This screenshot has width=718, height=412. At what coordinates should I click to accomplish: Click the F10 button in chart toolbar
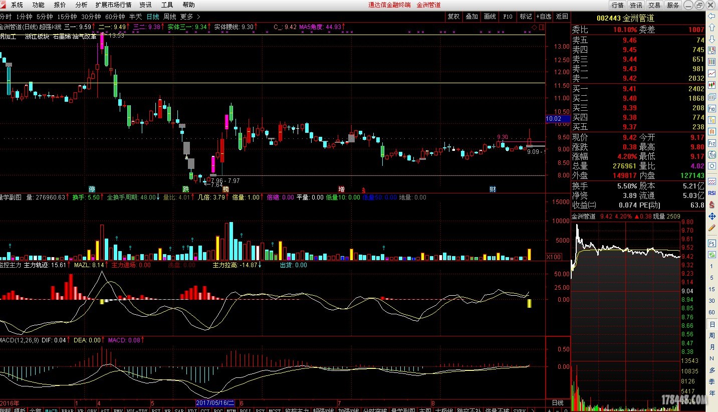tap(508, 17)
